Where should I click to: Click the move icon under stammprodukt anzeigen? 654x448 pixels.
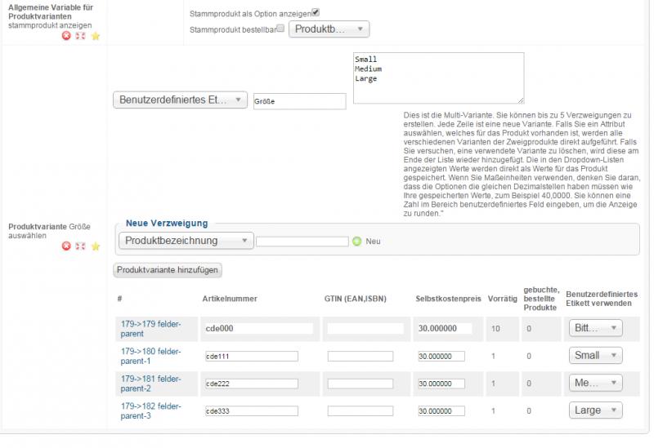[x=80, y=36]
